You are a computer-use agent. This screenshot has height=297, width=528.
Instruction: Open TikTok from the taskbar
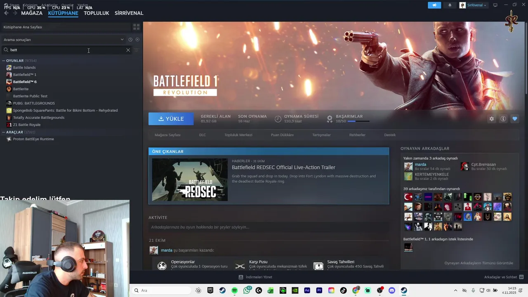pyautogui.click(x=343, y=290)
